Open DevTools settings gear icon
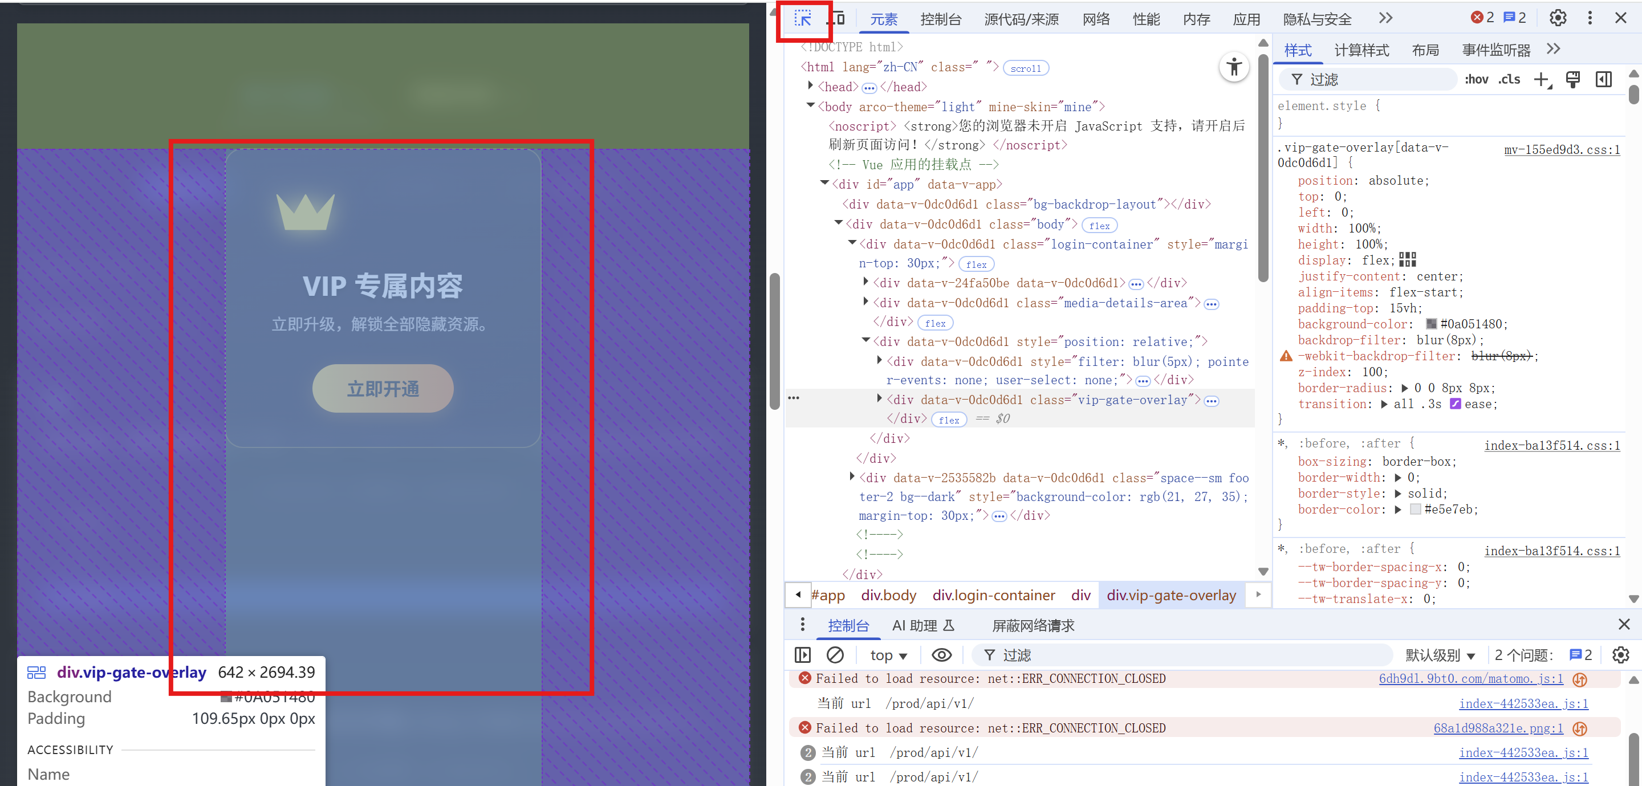 pyautogui.click(x=1557, y=18)
